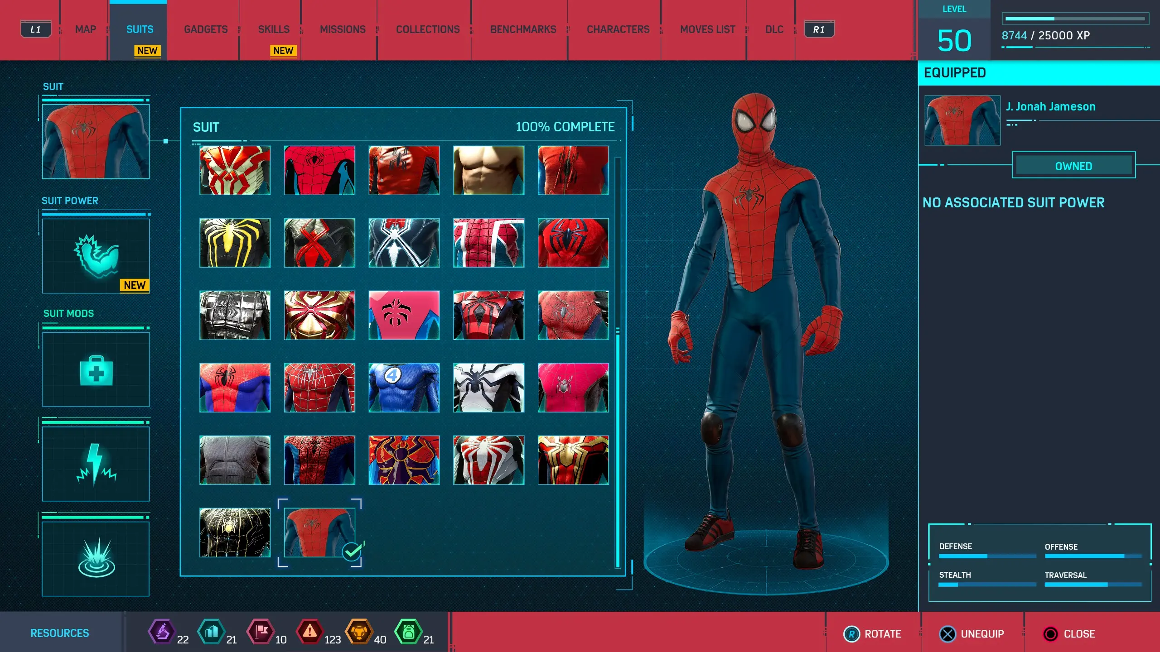
Task: Select the grey tactical stealth suit
Action: click(235, 460)
